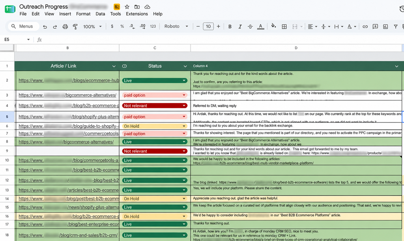Decrease decimal places icon
Screen dimensions: 404x241
click(x=132, y=26)
